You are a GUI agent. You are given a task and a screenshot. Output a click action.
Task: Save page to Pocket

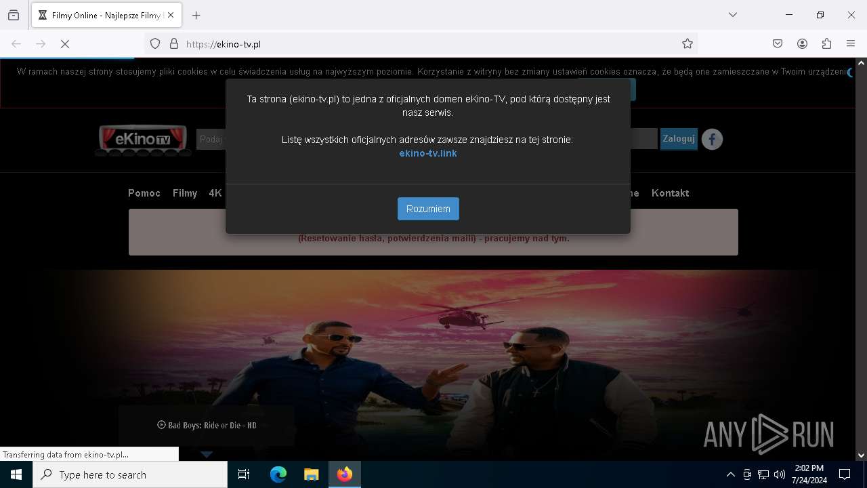click(x=778, y=44)
